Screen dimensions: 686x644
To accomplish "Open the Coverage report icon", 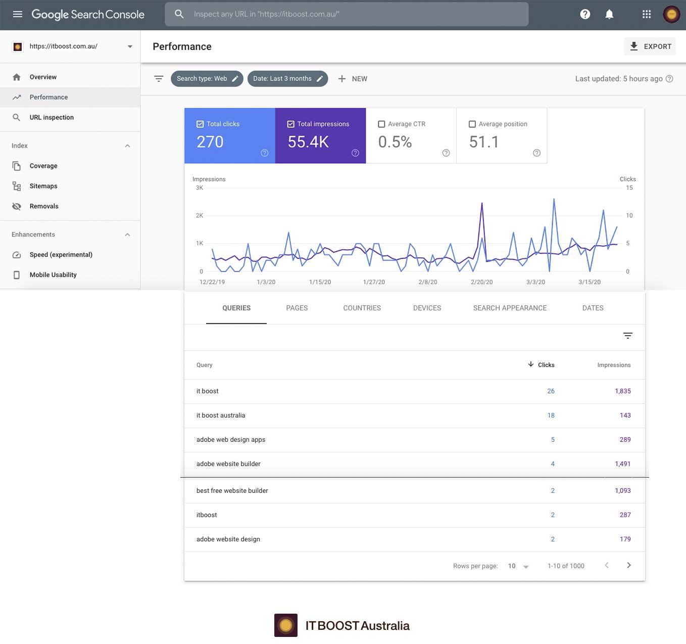I will pos(17,165).
